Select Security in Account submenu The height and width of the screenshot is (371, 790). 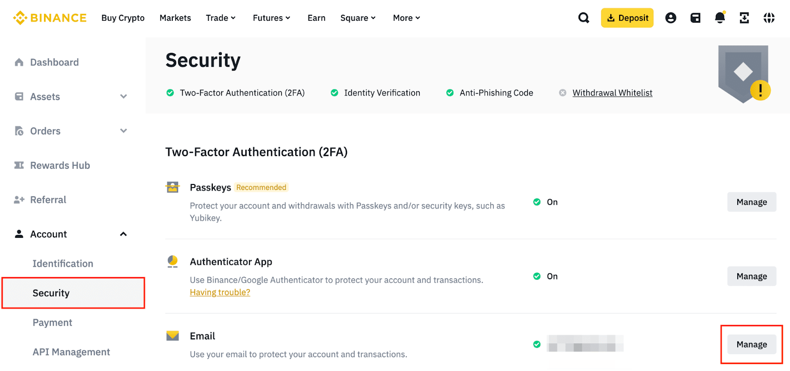(x=73, y=293)
